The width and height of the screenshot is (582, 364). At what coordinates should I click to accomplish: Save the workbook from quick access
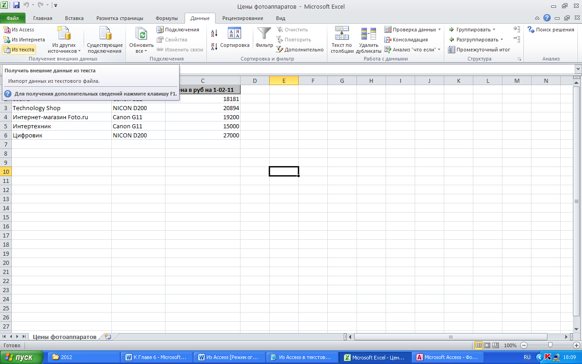pos(16,5)
